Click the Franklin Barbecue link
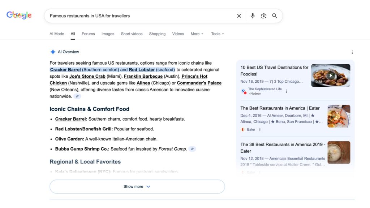 (143, 77)
